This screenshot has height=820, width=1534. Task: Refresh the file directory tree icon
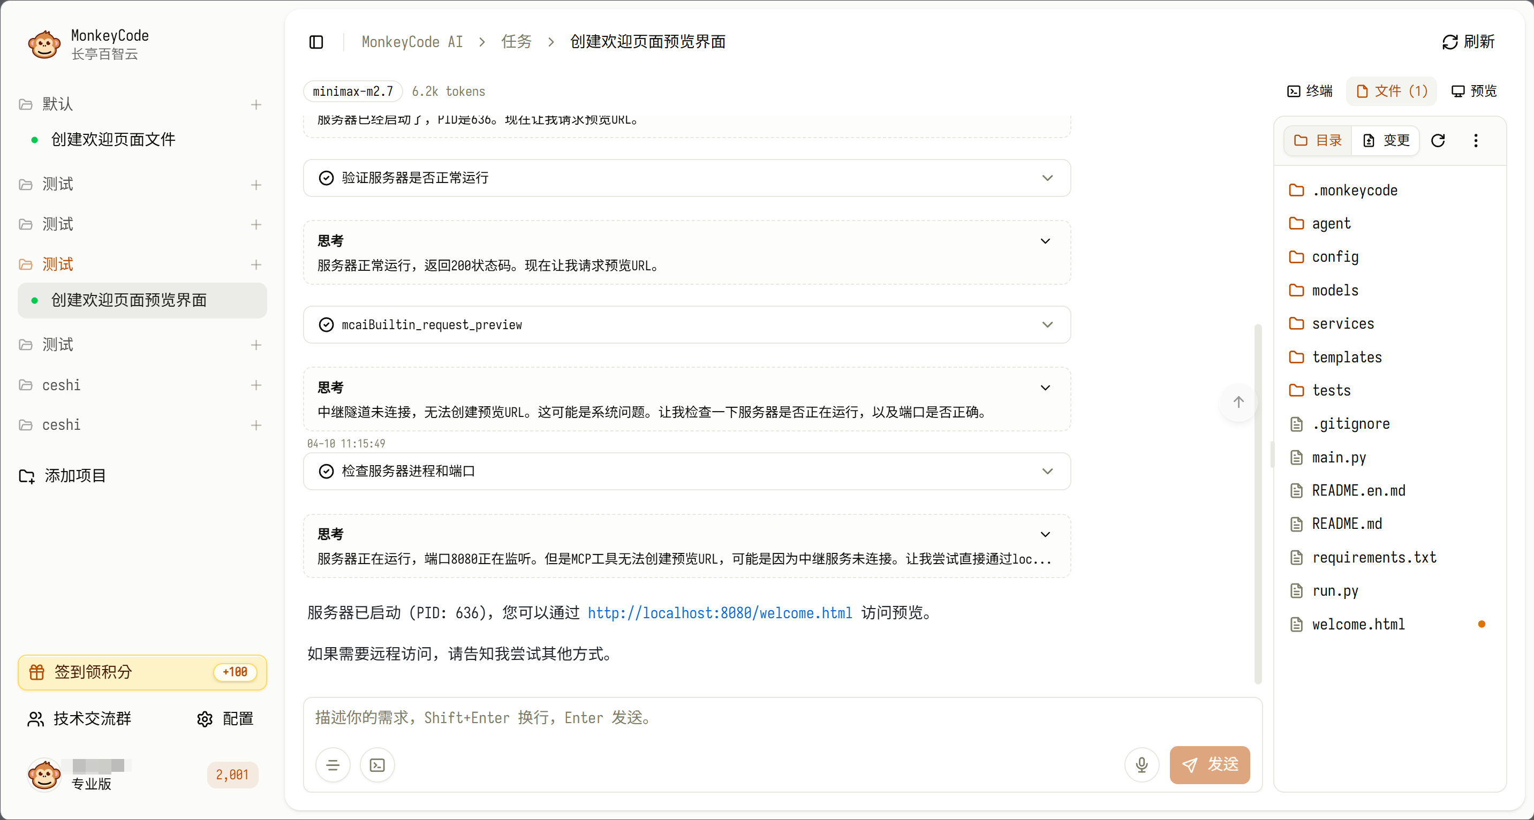pyautogui.click(x=1438, y=141)
